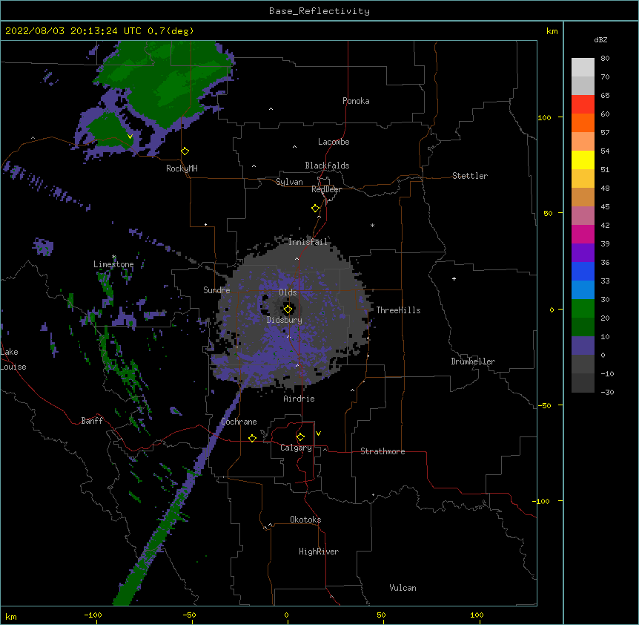Click the Cochrane town label
Viewport: 639px width, 625px height.
(239, 422)
